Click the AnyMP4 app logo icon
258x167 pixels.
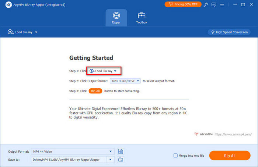(x=8, y=4)
